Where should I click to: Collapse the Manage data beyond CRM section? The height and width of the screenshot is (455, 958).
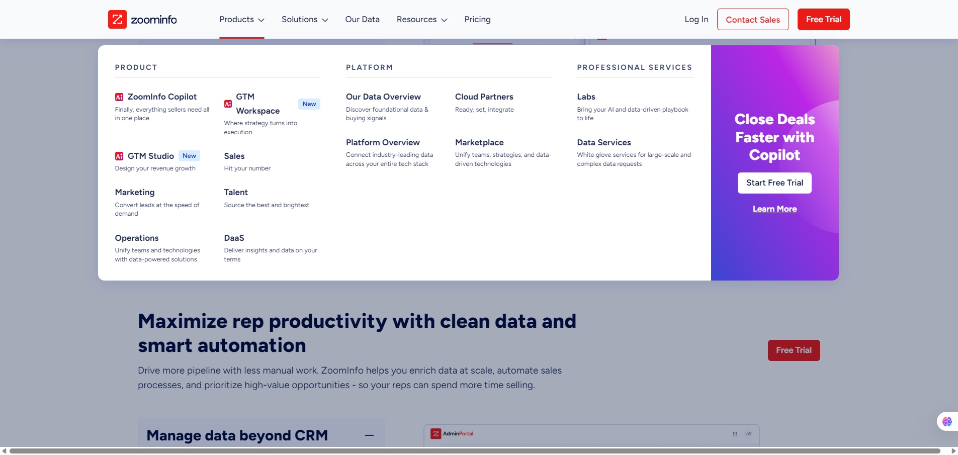[x=370, y=435]
